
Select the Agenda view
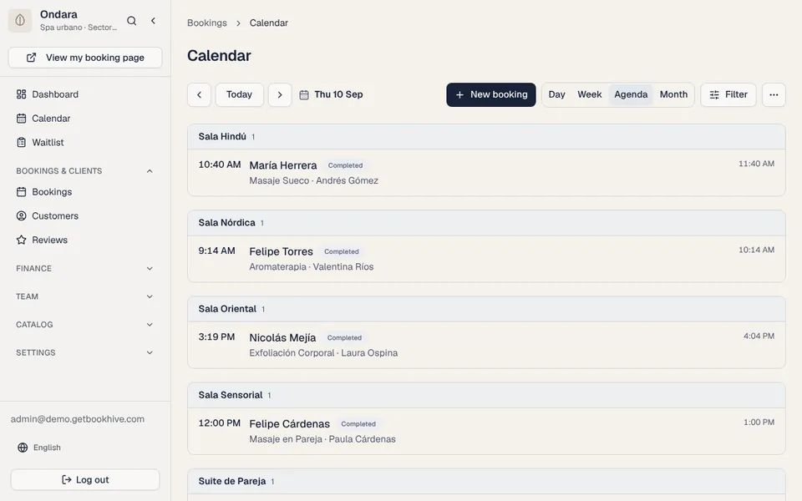coord(631,94)
